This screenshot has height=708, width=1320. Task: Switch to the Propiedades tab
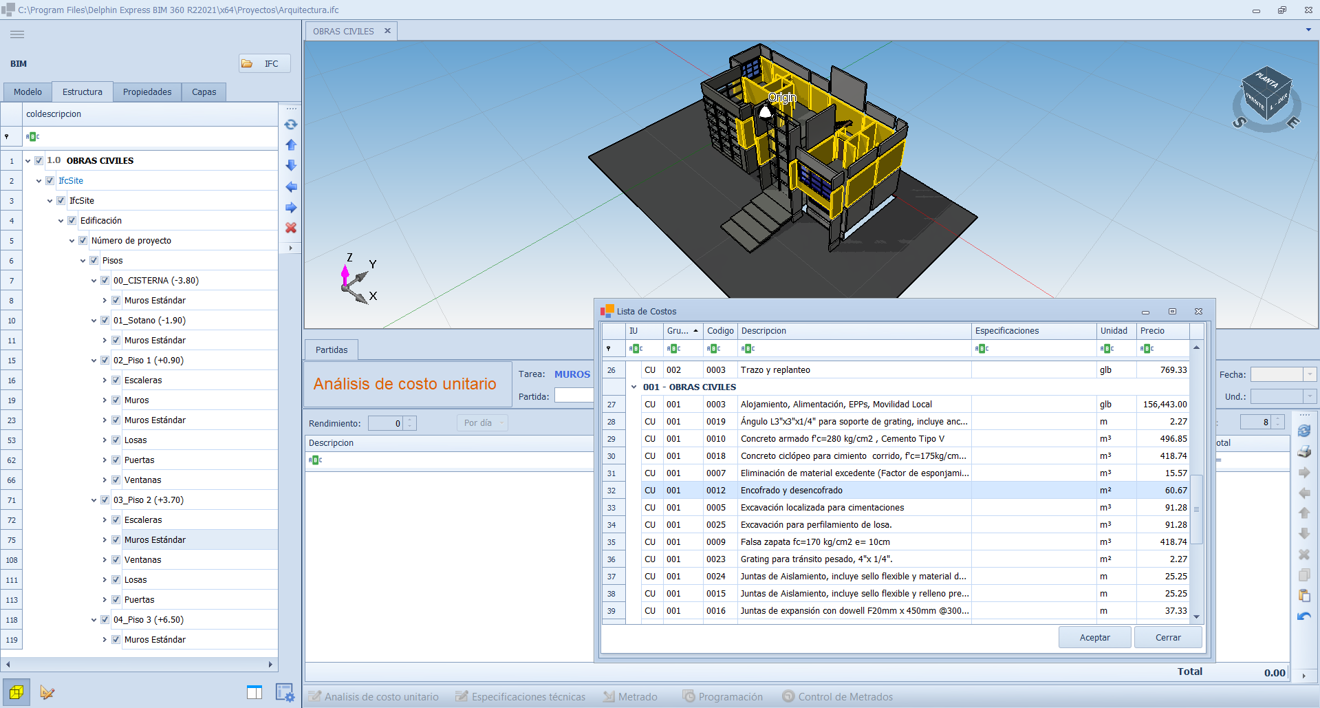147,92
